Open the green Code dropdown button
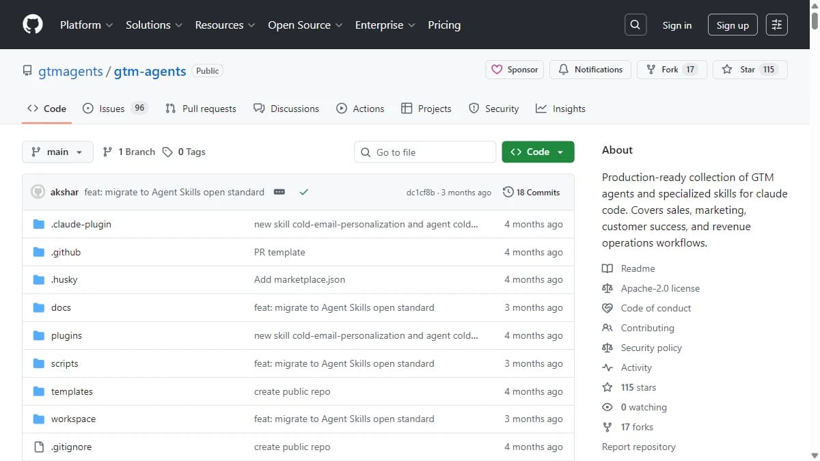 538,152
